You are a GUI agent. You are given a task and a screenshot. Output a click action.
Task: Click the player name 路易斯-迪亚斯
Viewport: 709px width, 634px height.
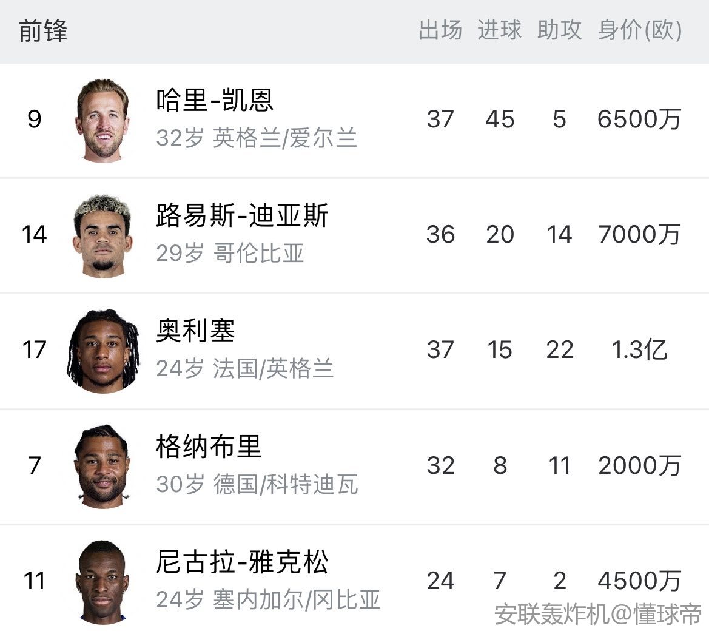click(242, 216)
